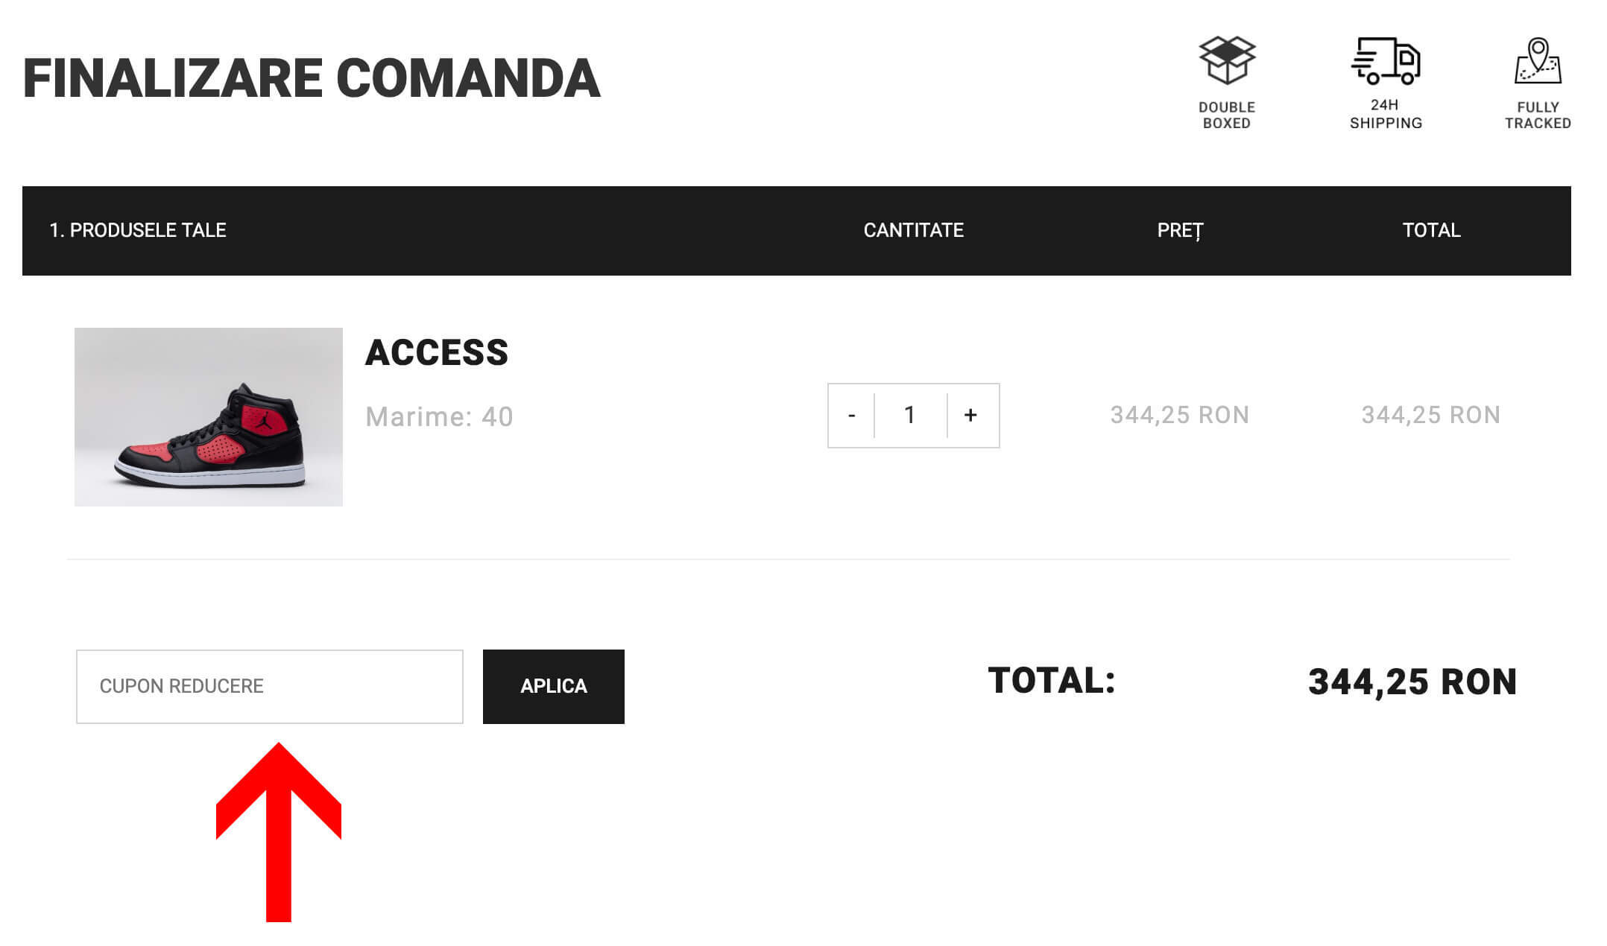Increase quantity with the plus button
Screen dimensions: 1607x946
coord(970,416)
